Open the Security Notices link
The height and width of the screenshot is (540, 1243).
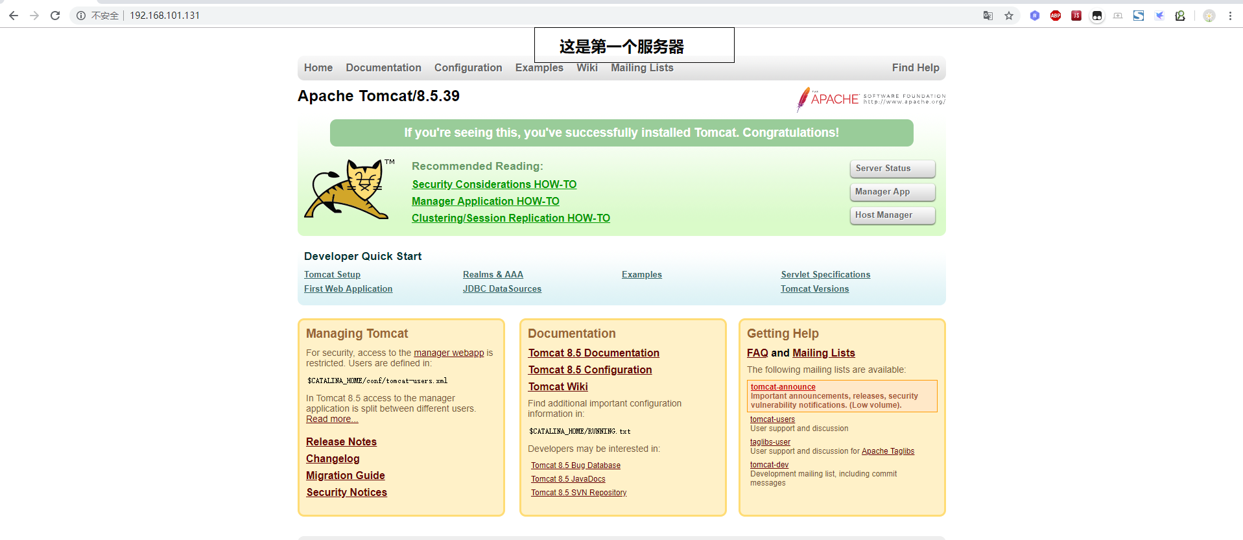(x=346, y=492)
